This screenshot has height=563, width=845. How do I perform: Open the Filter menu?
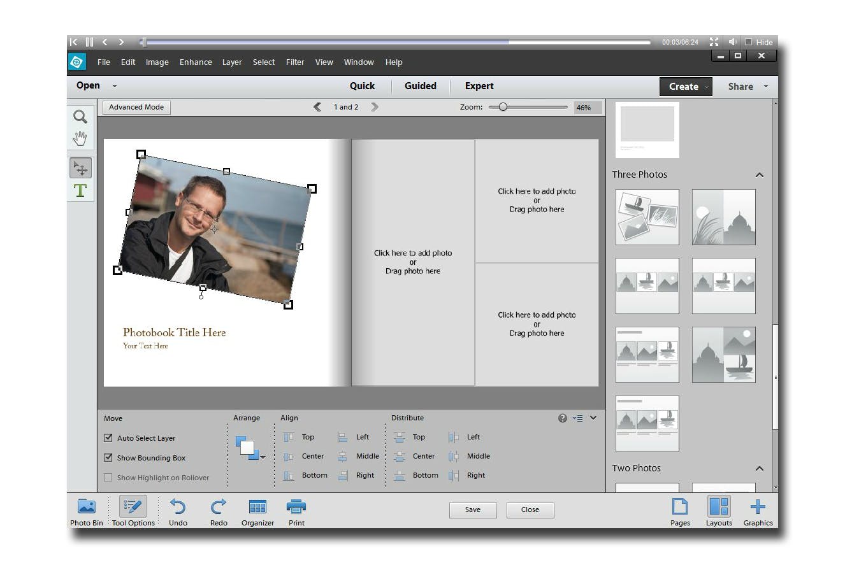295,62
